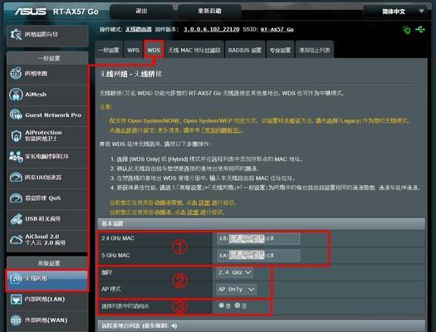The image size is (436, 332).
Task: Expand the 2.4 GHz band dropdown
Action: [x=235, y=272]
